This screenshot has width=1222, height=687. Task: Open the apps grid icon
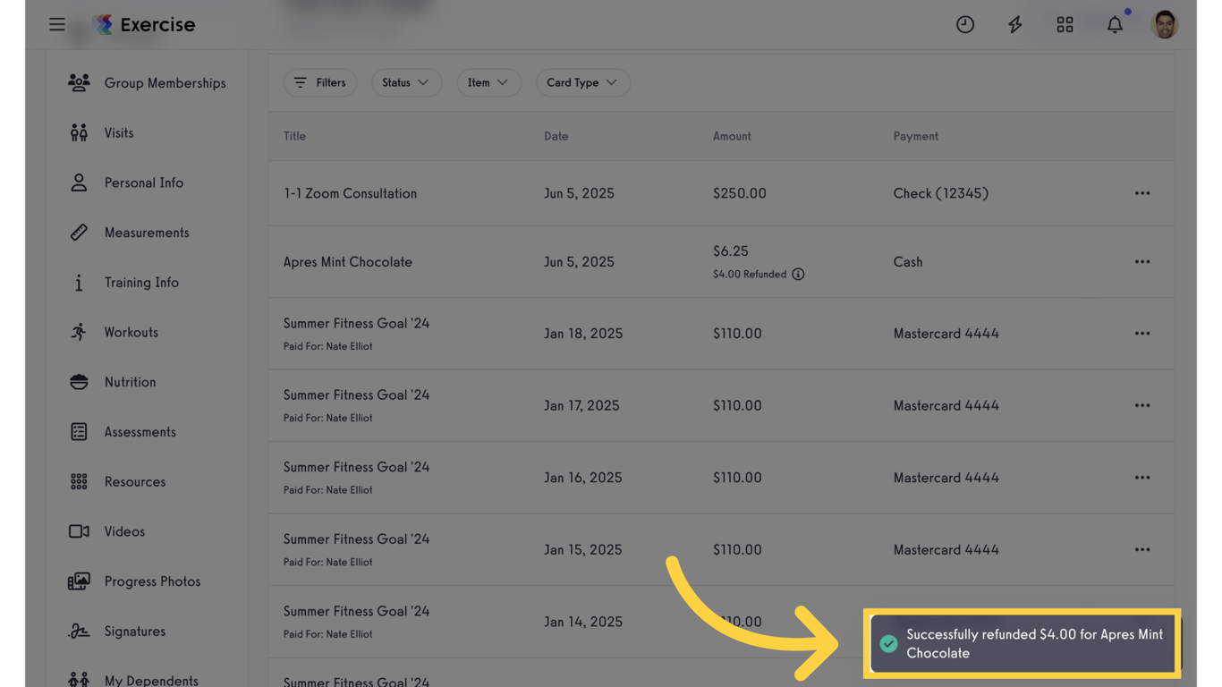click(1065, 24)
